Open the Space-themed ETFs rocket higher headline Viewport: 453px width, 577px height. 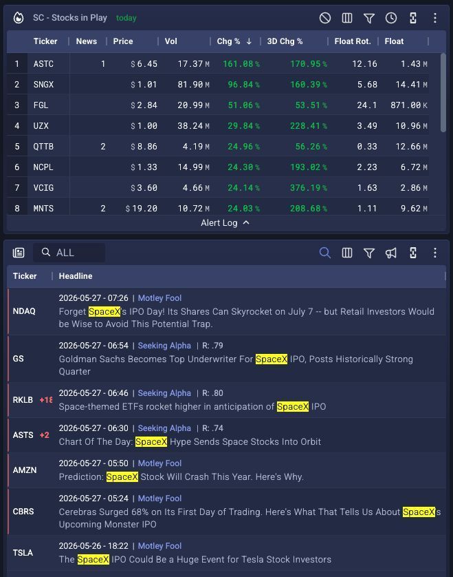tap(192, 407)
